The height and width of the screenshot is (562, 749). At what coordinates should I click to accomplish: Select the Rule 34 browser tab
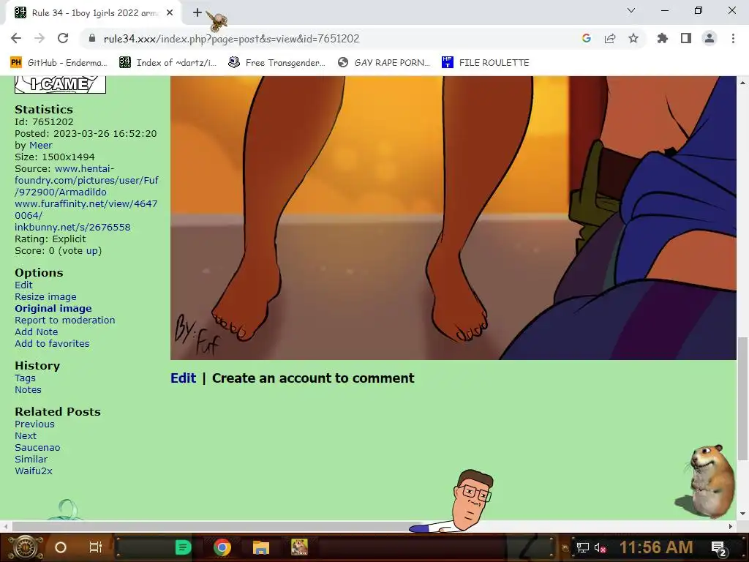coord(94,13)
